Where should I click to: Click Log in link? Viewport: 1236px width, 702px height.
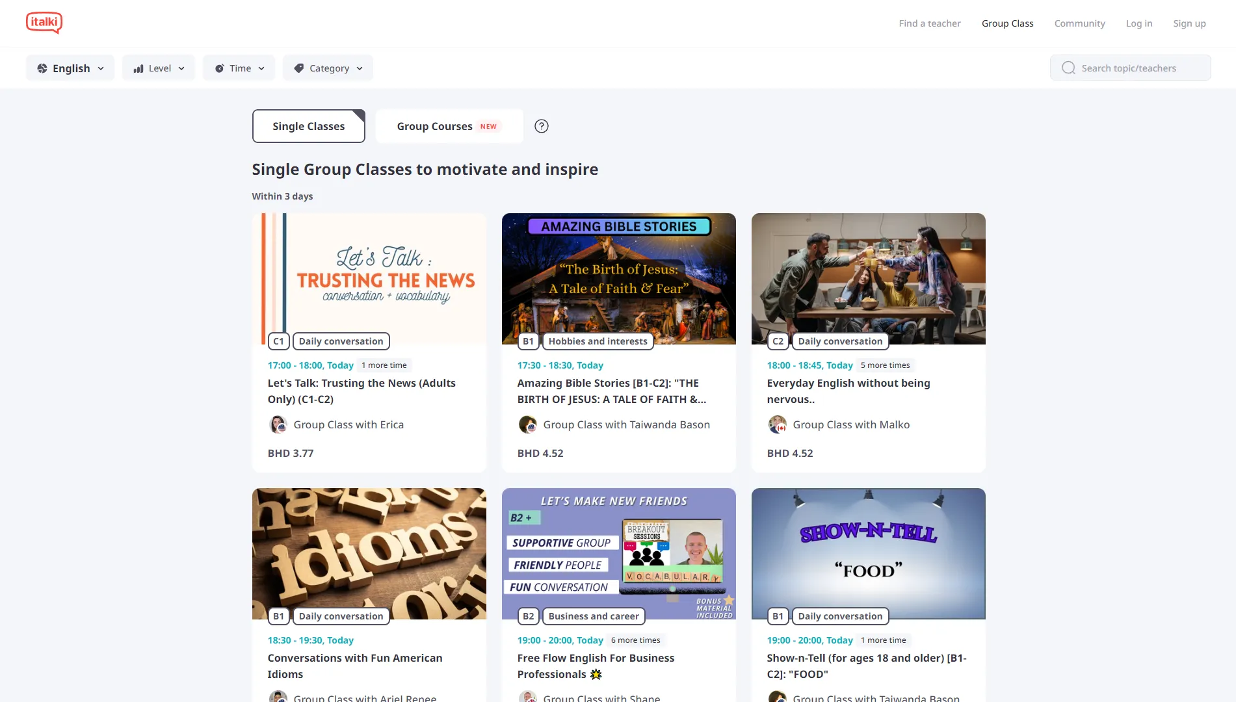coord(1139,23)
